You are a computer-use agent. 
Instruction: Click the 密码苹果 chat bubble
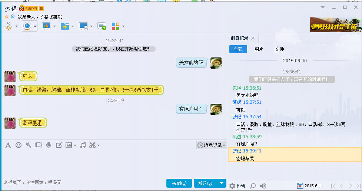pos(33,123)
